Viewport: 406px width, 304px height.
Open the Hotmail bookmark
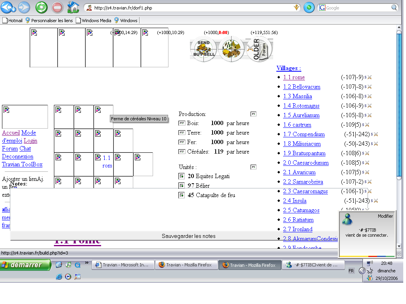(12, 21)
